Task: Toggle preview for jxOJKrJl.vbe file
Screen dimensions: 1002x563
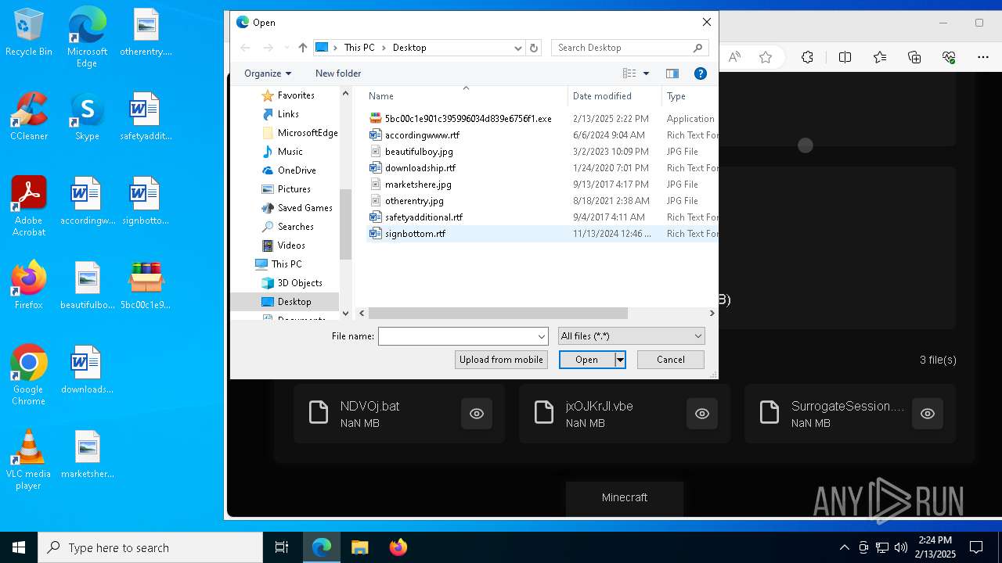Action: pyautogui.click(x=702, y=414)
